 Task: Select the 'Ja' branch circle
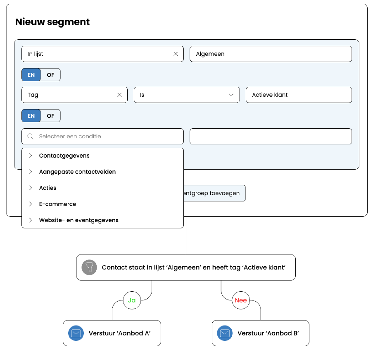131,300
